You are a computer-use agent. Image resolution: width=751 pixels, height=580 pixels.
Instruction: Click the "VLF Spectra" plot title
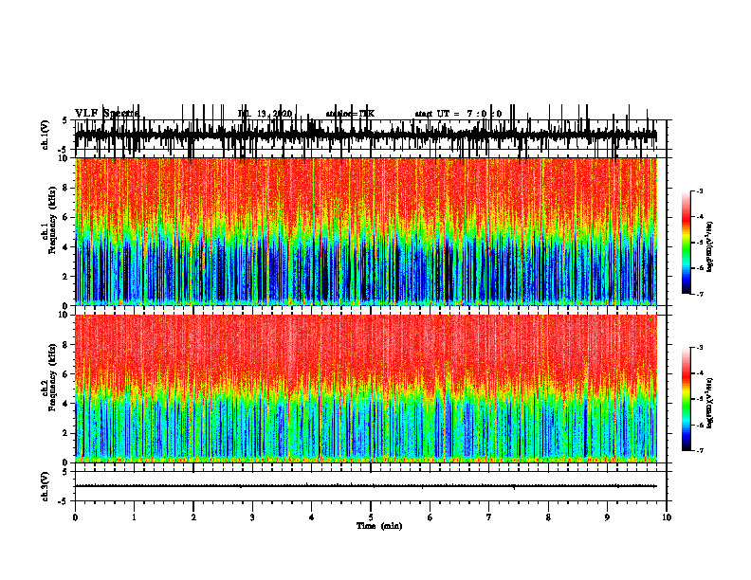[107, 114]
